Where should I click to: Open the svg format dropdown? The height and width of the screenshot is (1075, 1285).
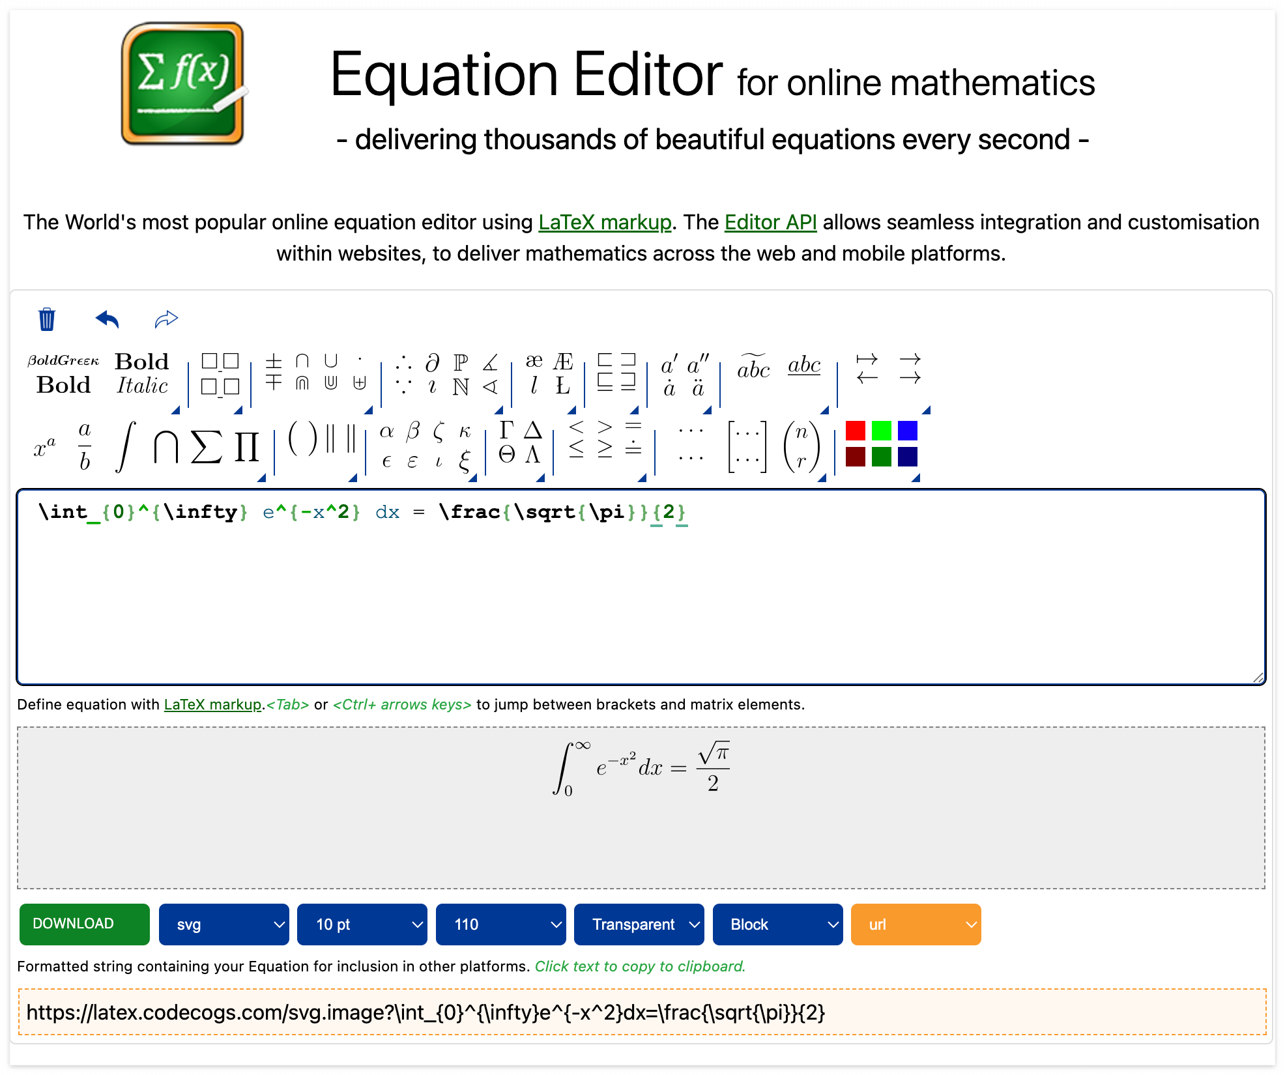pyautogui.click(x=224, y=924)
